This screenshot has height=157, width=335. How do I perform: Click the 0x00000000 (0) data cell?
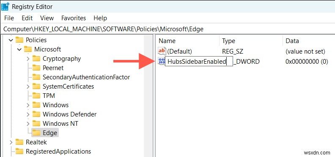coord(307,62)
